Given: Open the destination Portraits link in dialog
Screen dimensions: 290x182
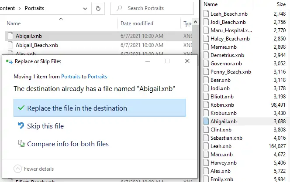Looking at the screenshot, I should [x=97, y=76].
